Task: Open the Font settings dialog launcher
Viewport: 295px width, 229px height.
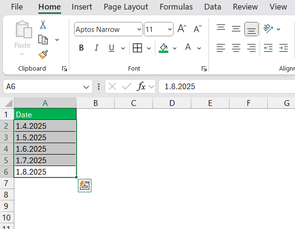Action: (x=204, y=69)
